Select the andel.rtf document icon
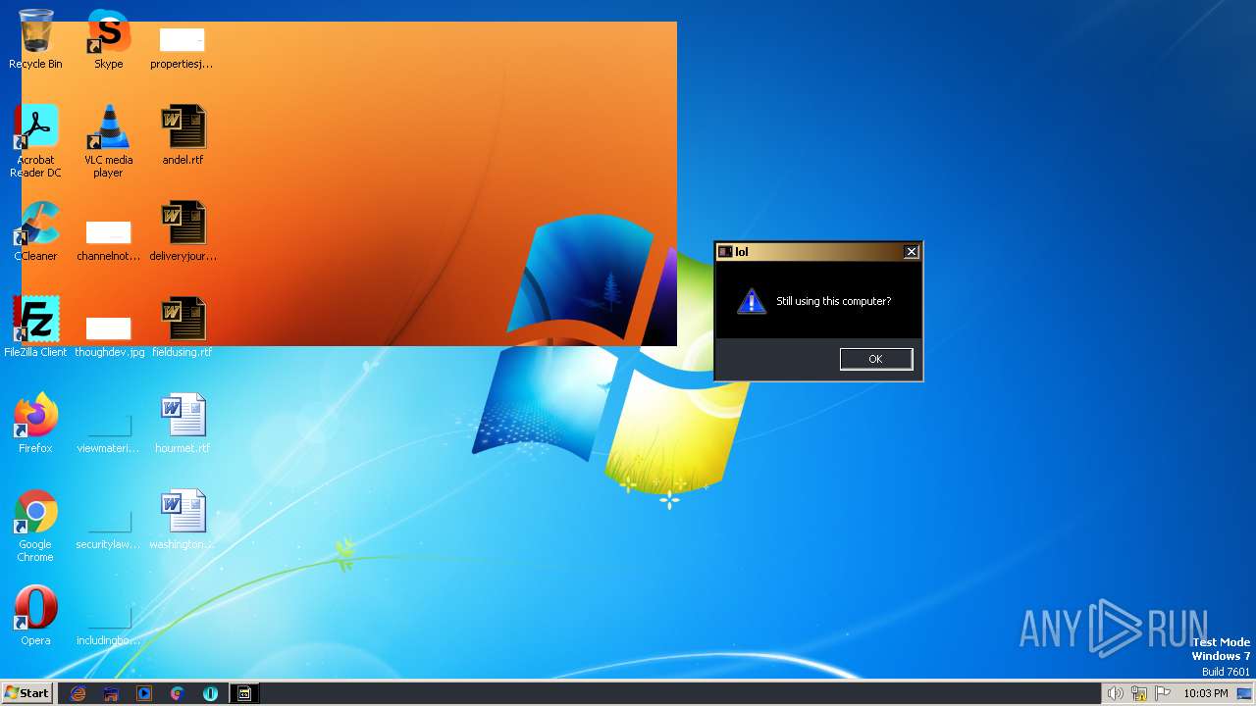1256x706 pixels. point(183,135)
